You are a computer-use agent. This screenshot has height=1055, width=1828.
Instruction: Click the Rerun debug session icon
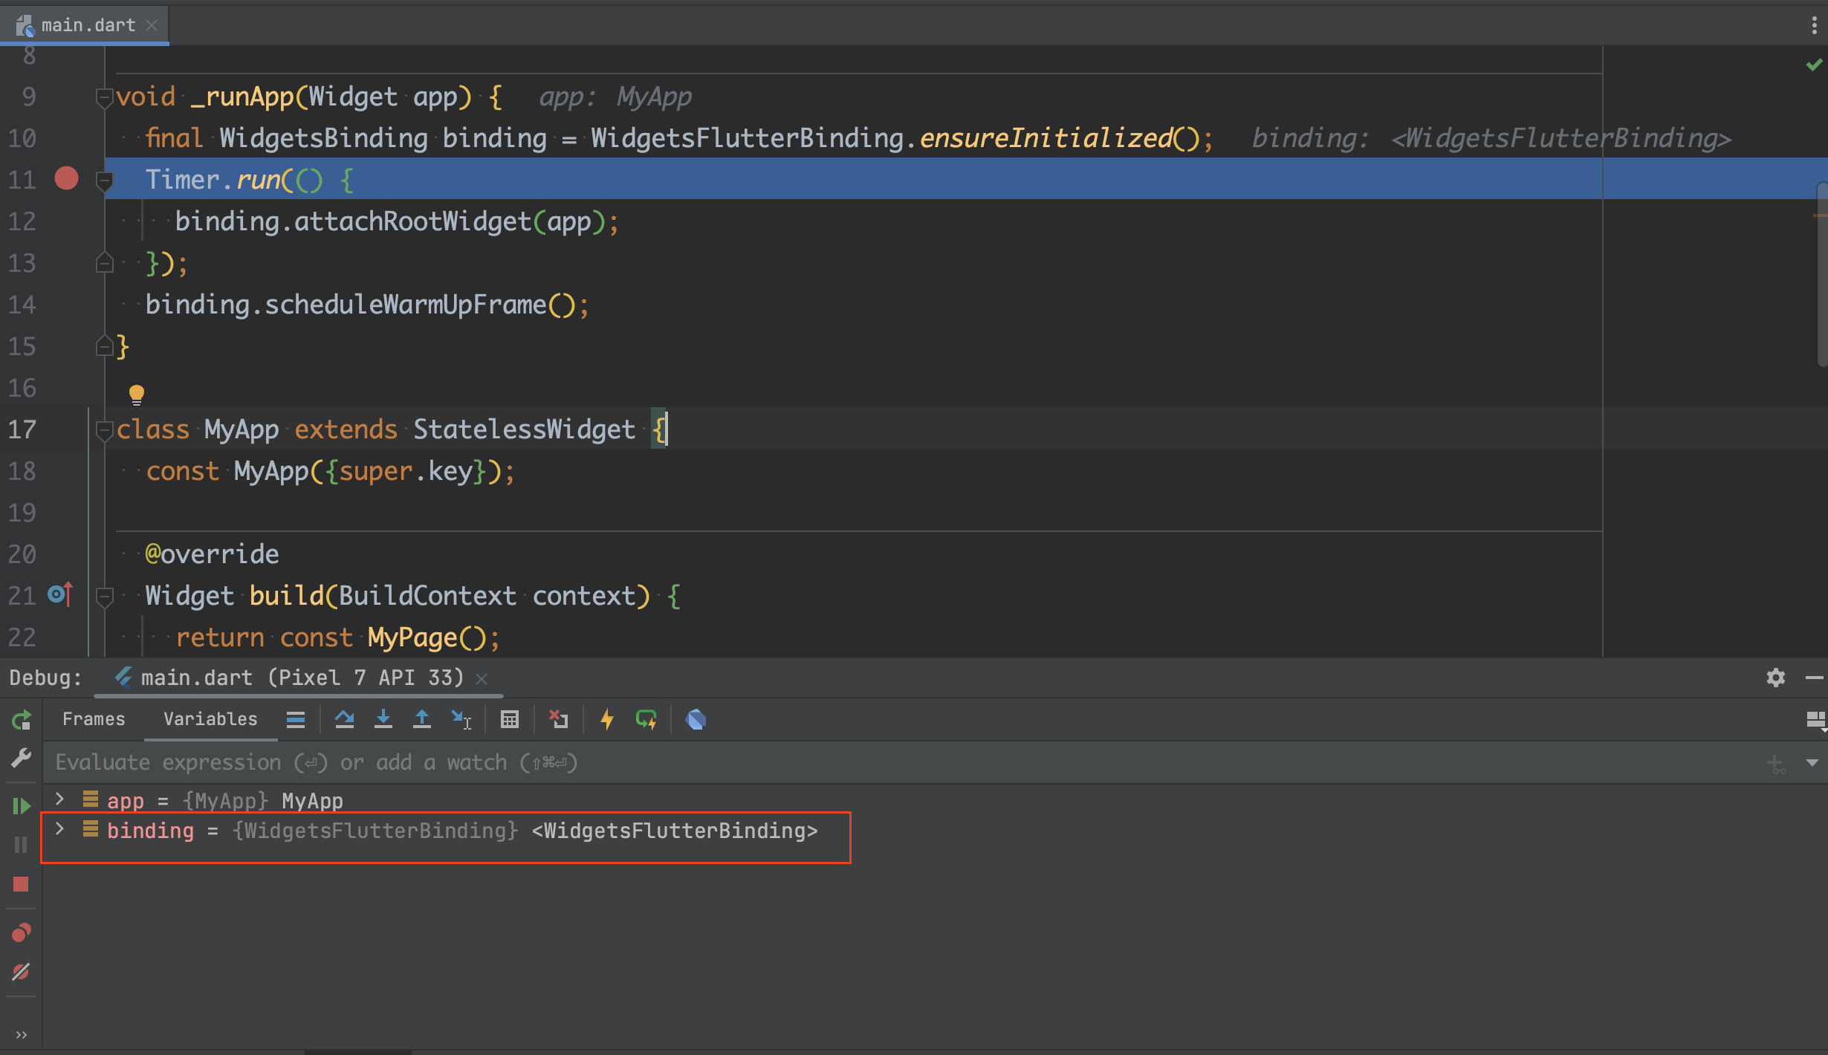point(21,719)
